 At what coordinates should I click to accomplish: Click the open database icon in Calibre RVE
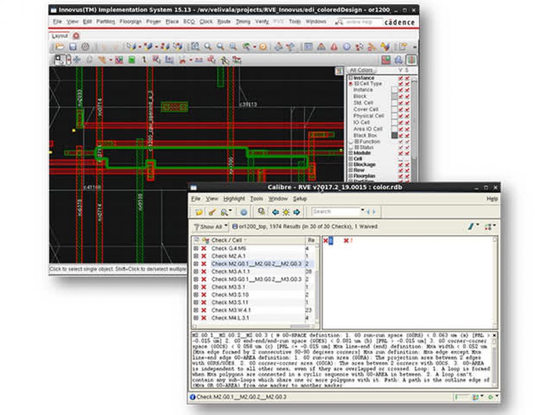(199, 212)
